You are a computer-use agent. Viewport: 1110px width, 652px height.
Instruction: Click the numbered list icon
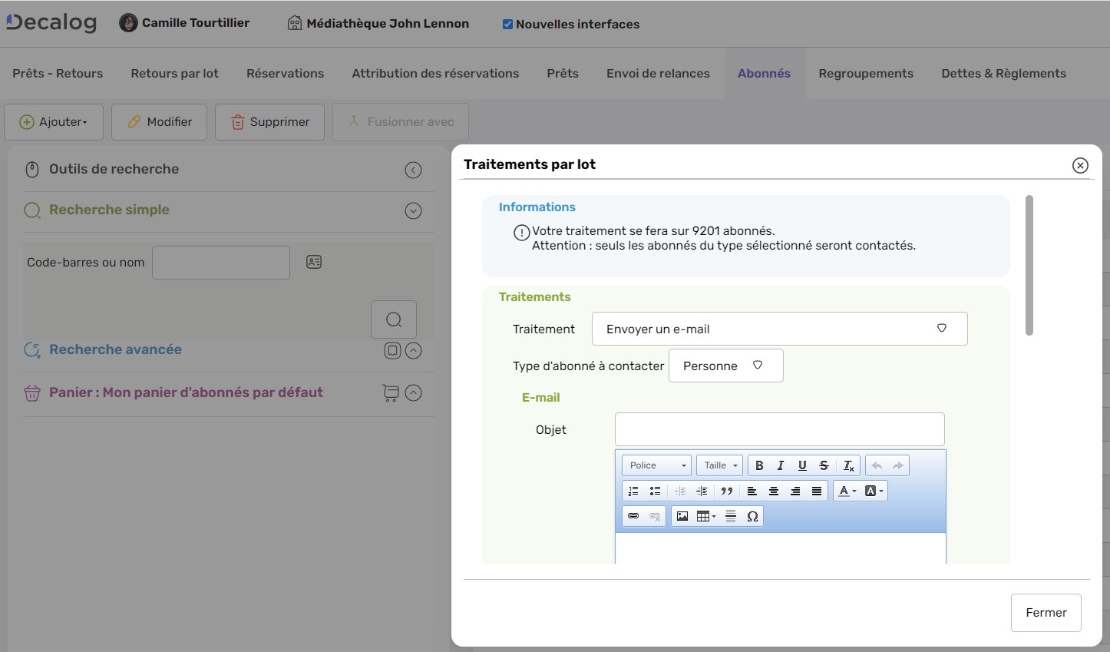tap(633, 490)
